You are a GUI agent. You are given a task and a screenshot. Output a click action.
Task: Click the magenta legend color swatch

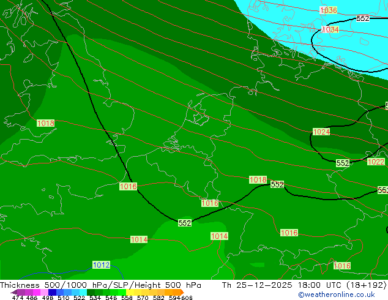[x=37, y=292]
